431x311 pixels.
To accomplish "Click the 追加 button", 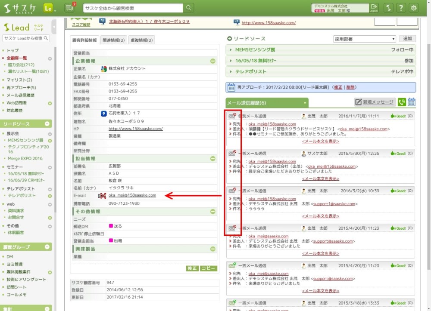I will 408,39.
